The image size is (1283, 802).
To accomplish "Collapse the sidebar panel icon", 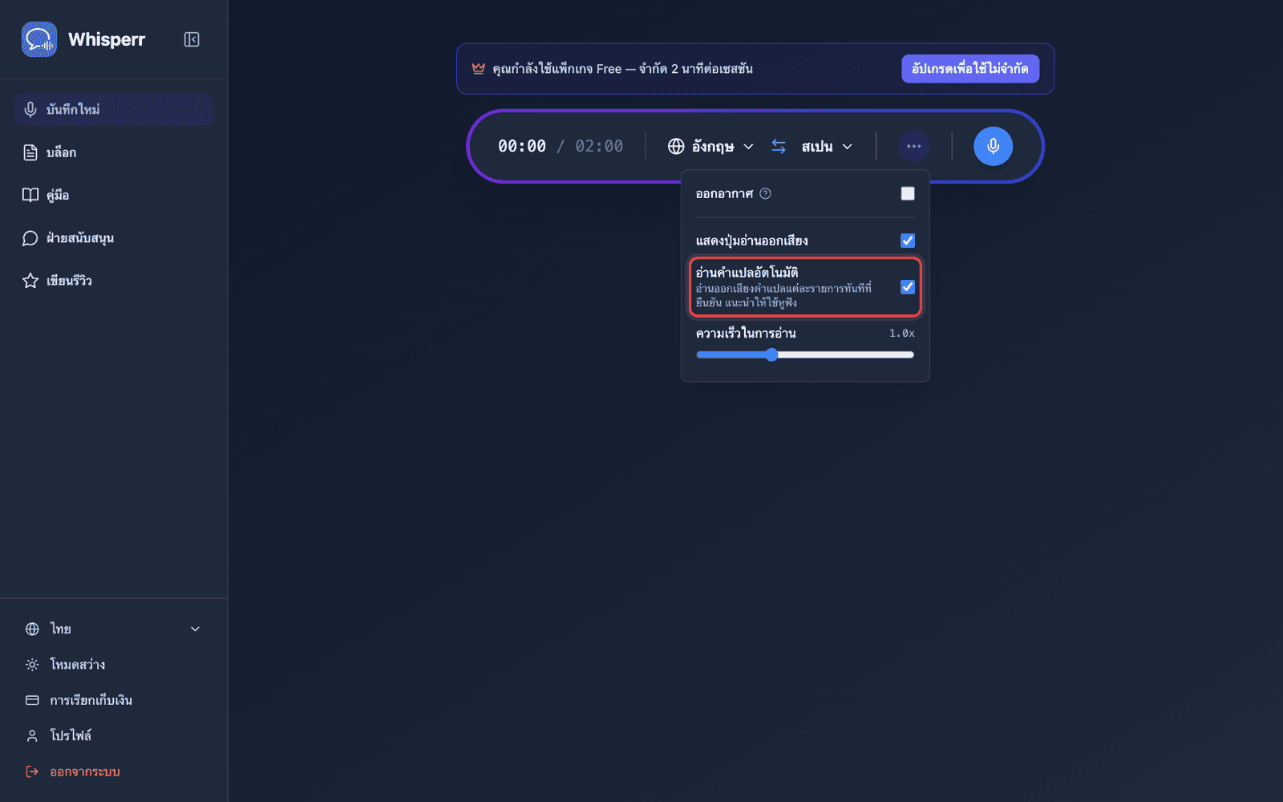I will [x=192, y=39].
